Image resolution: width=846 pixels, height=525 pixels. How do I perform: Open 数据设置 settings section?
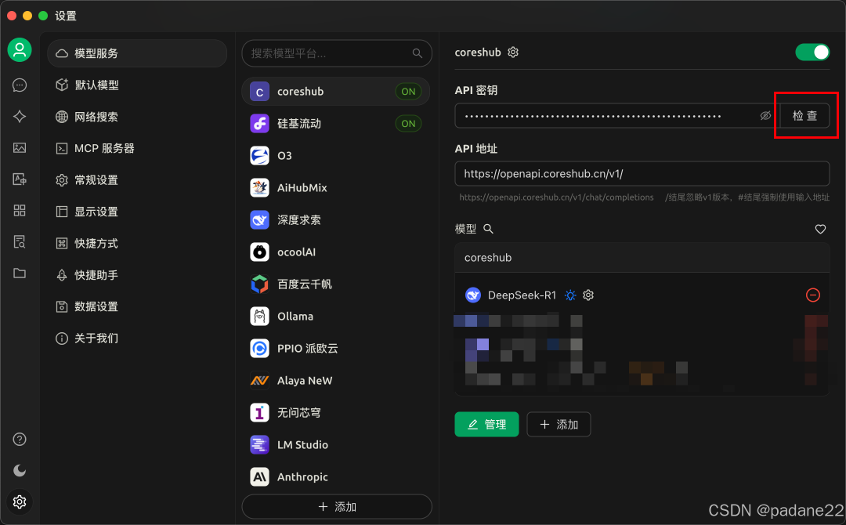137,306
